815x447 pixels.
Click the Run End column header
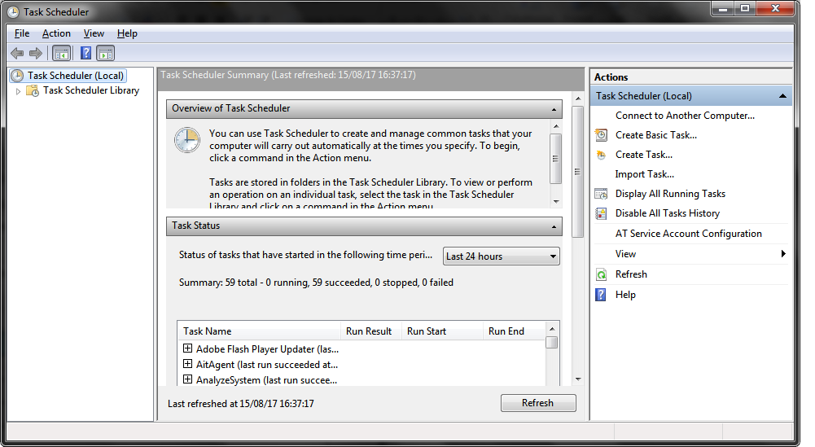[x=514, y=331]
